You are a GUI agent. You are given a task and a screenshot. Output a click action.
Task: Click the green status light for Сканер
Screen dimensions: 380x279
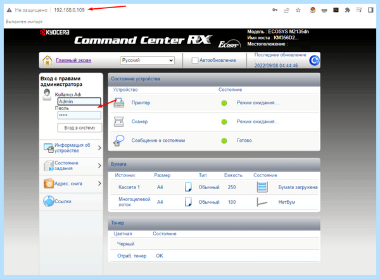tap(224, 122)
